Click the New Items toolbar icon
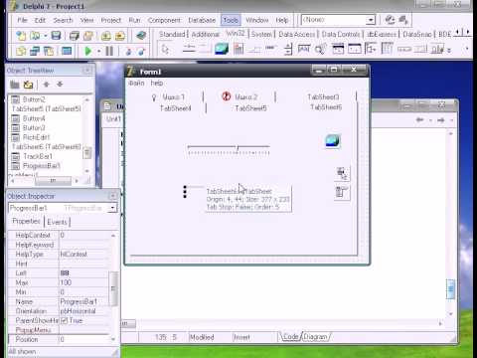The width and height of the screenshot is (477, 358). (x=21, y=36)
